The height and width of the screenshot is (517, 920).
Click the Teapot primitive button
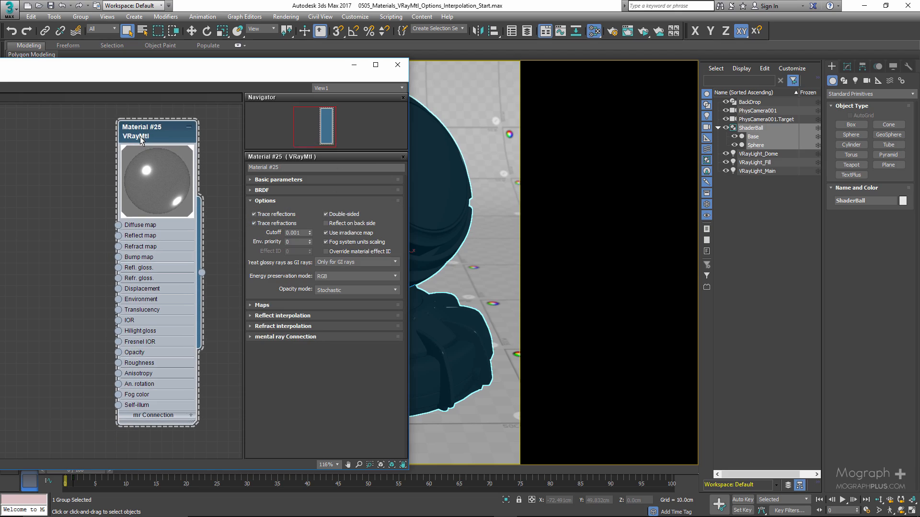click(851, 165)
